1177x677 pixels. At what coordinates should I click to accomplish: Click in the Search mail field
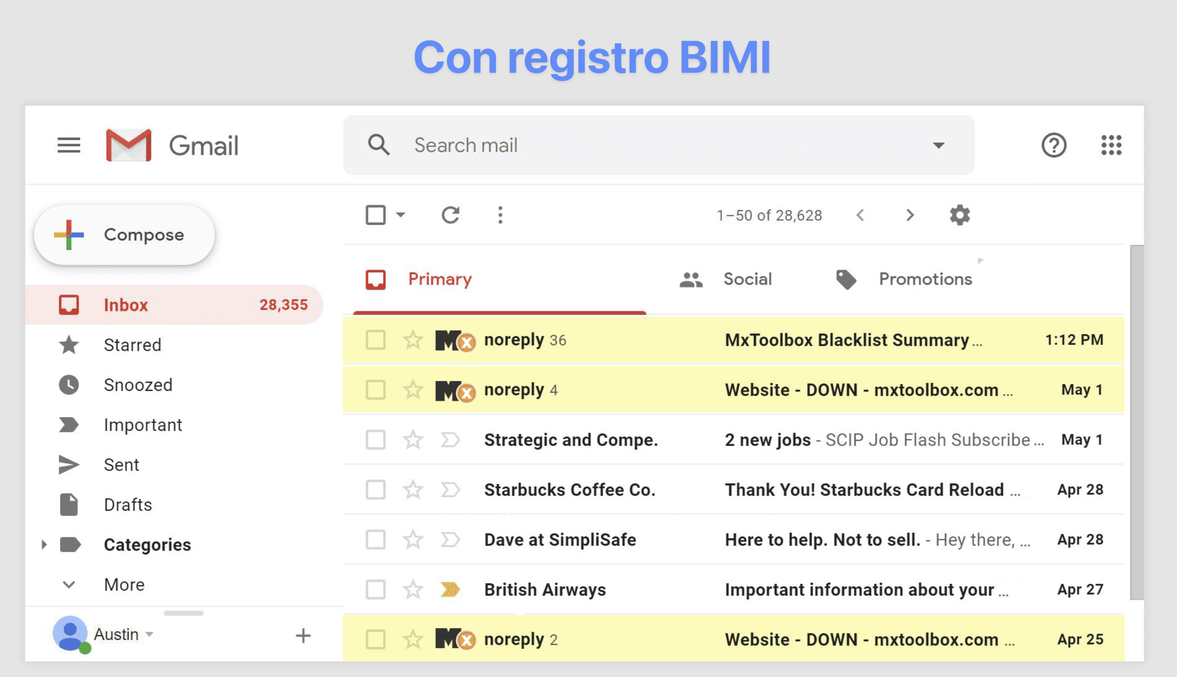(660, 145)
